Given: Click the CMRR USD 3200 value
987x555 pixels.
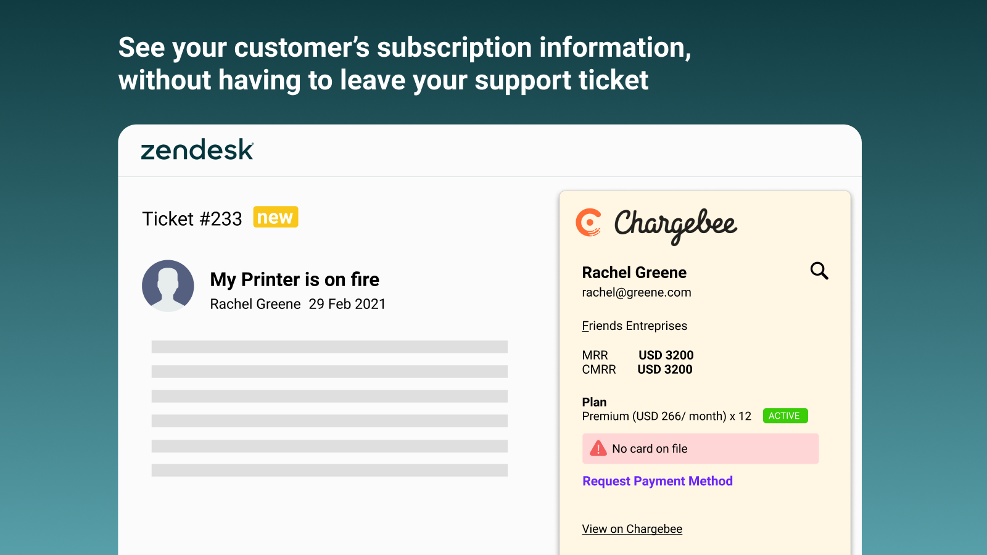Looking at the screenshot, I should pos(664,369).
